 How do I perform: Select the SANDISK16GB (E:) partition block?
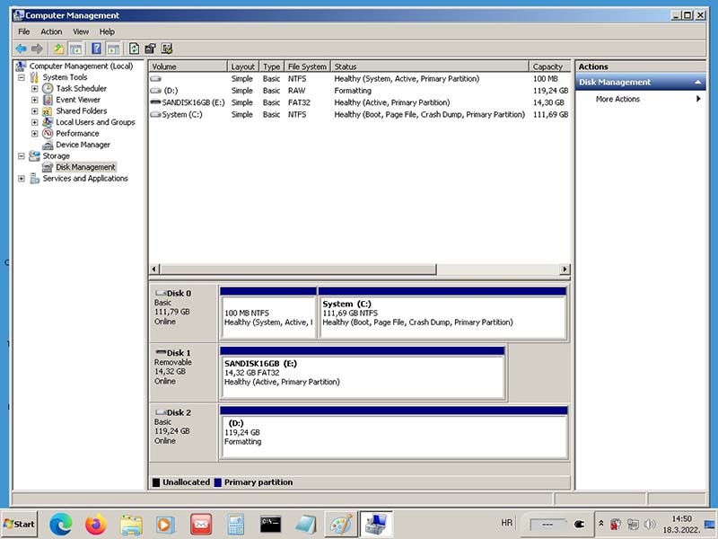[x=362, y=374]
